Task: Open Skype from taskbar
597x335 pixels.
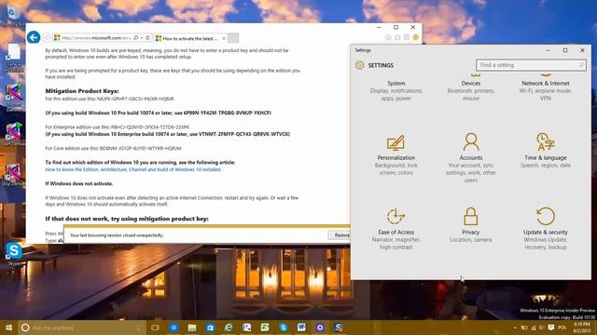Action: coord(283,328)
